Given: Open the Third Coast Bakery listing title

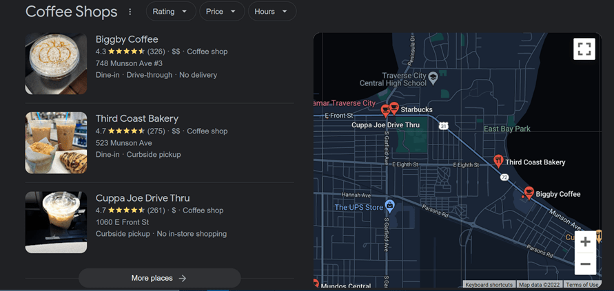Looking at the screenshot, I should 137,118.
